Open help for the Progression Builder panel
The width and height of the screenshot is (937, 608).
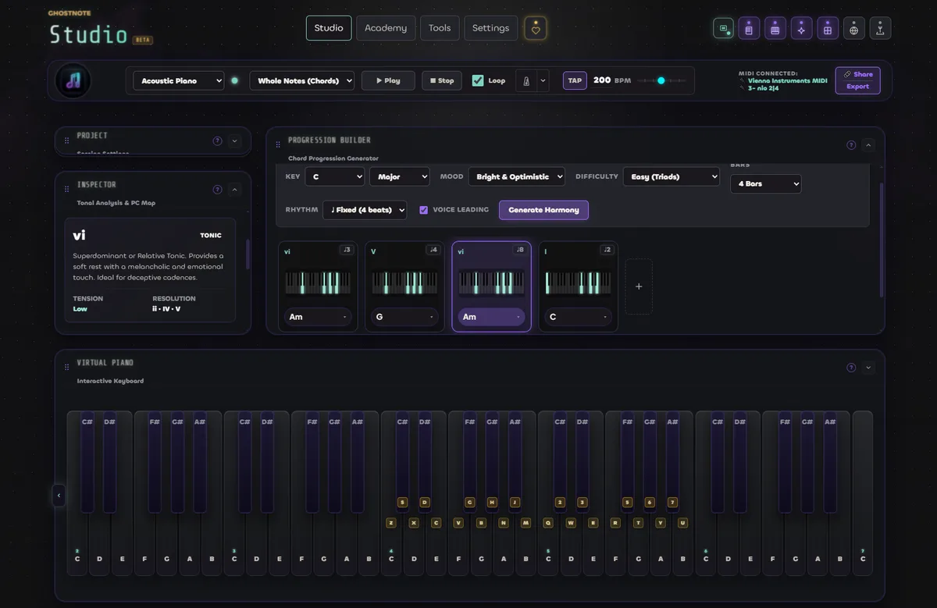tap(851, 145)
